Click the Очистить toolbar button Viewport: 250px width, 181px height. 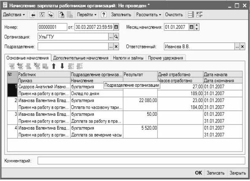174,15
